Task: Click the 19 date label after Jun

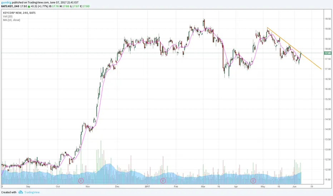Action: pyautogui.click(x=312, y=187)
